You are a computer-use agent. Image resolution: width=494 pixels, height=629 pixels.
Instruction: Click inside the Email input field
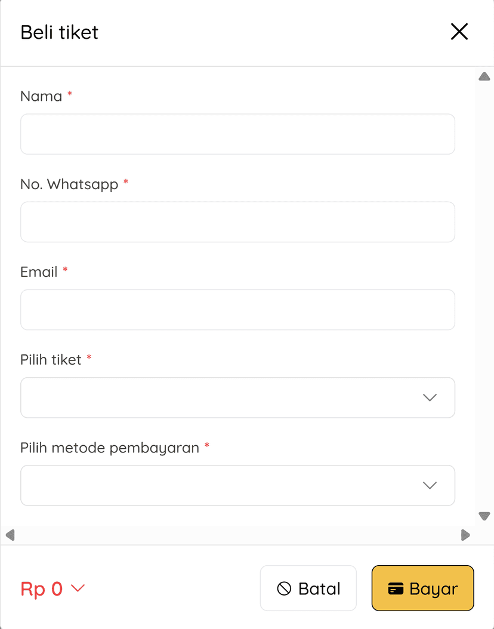[x=237, y=309]
